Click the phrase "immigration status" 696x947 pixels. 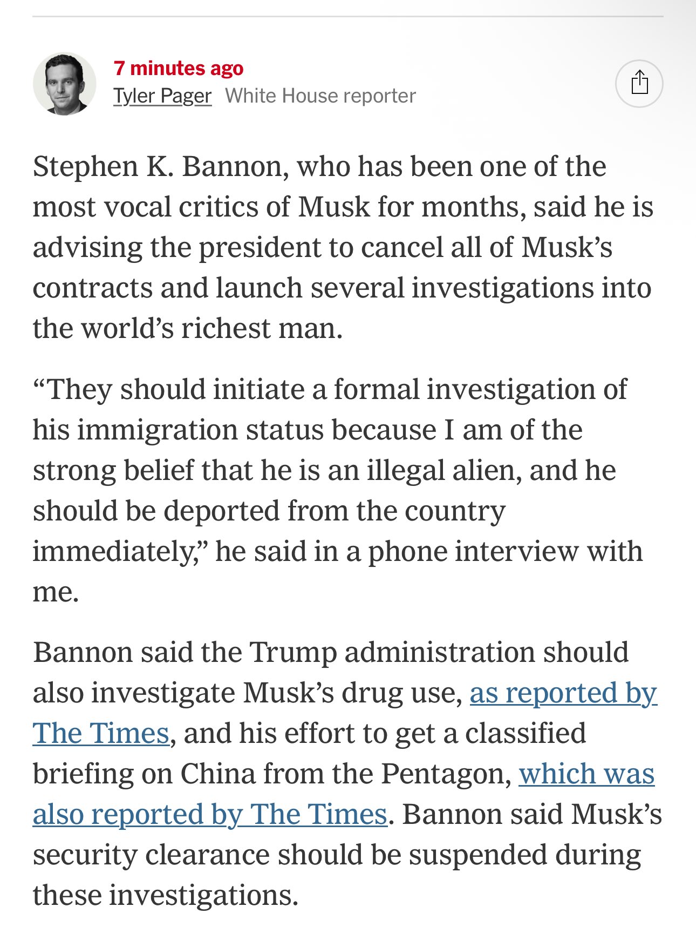point(199,430)
